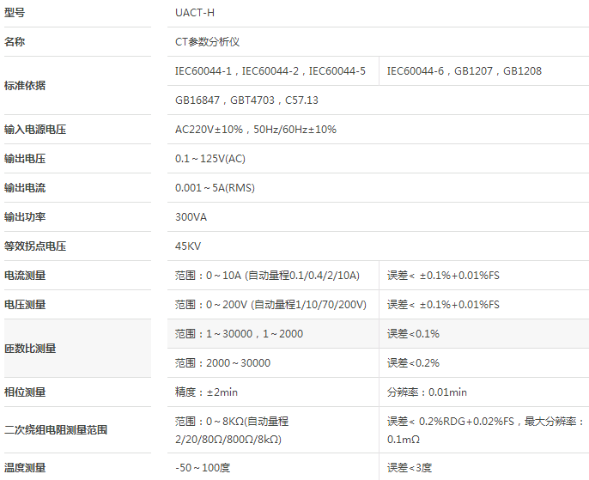Click the UACT-H model value cell

click(x=196, y=13)
